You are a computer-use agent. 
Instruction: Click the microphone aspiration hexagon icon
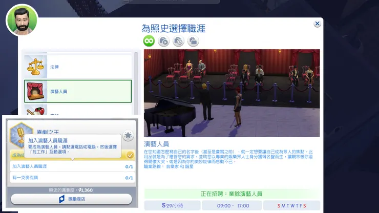click(20, 135)
